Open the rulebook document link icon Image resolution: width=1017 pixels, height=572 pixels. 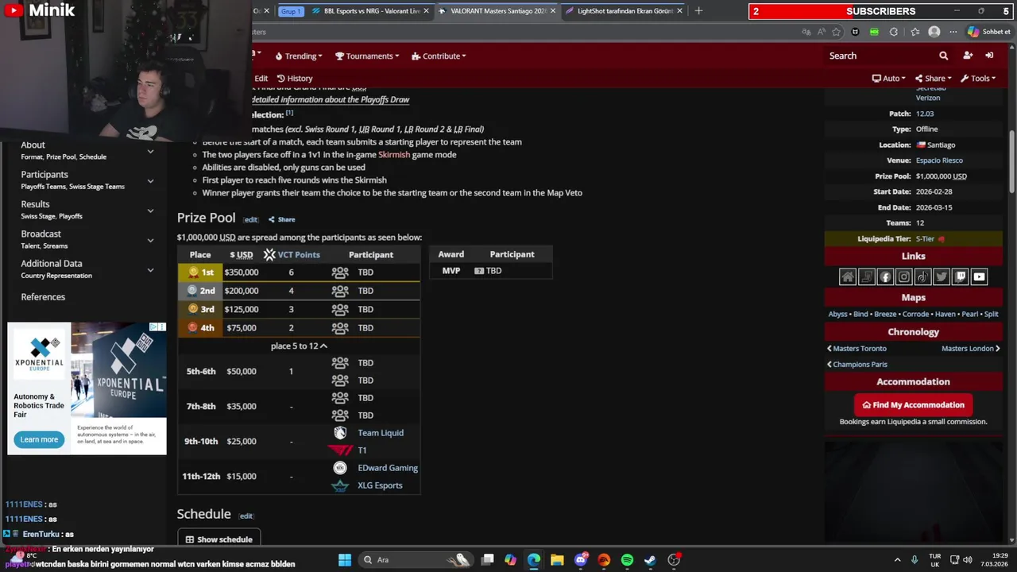tap(867, 276)
